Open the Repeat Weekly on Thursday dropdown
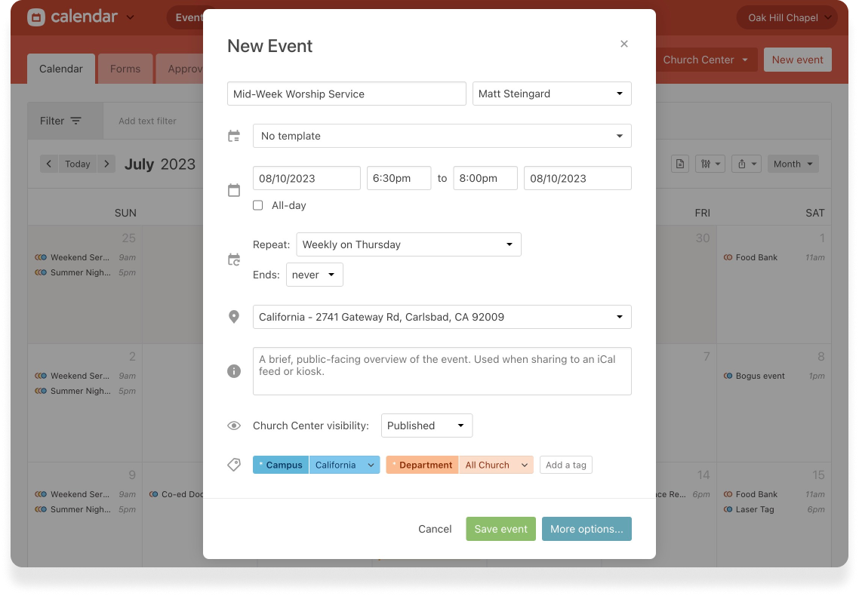 point(408,244)
